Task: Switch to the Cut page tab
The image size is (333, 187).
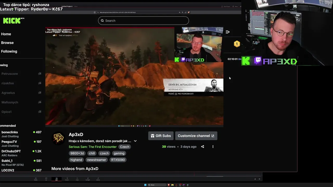Action: (46, 179)
